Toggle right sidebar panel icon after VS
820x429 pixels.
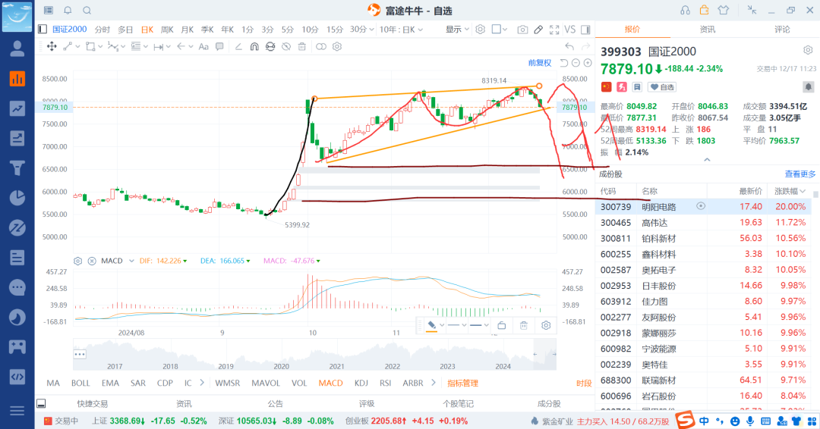585,30
